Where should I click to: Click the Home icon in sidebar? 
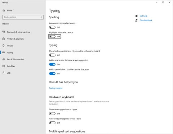coord(4,10)
